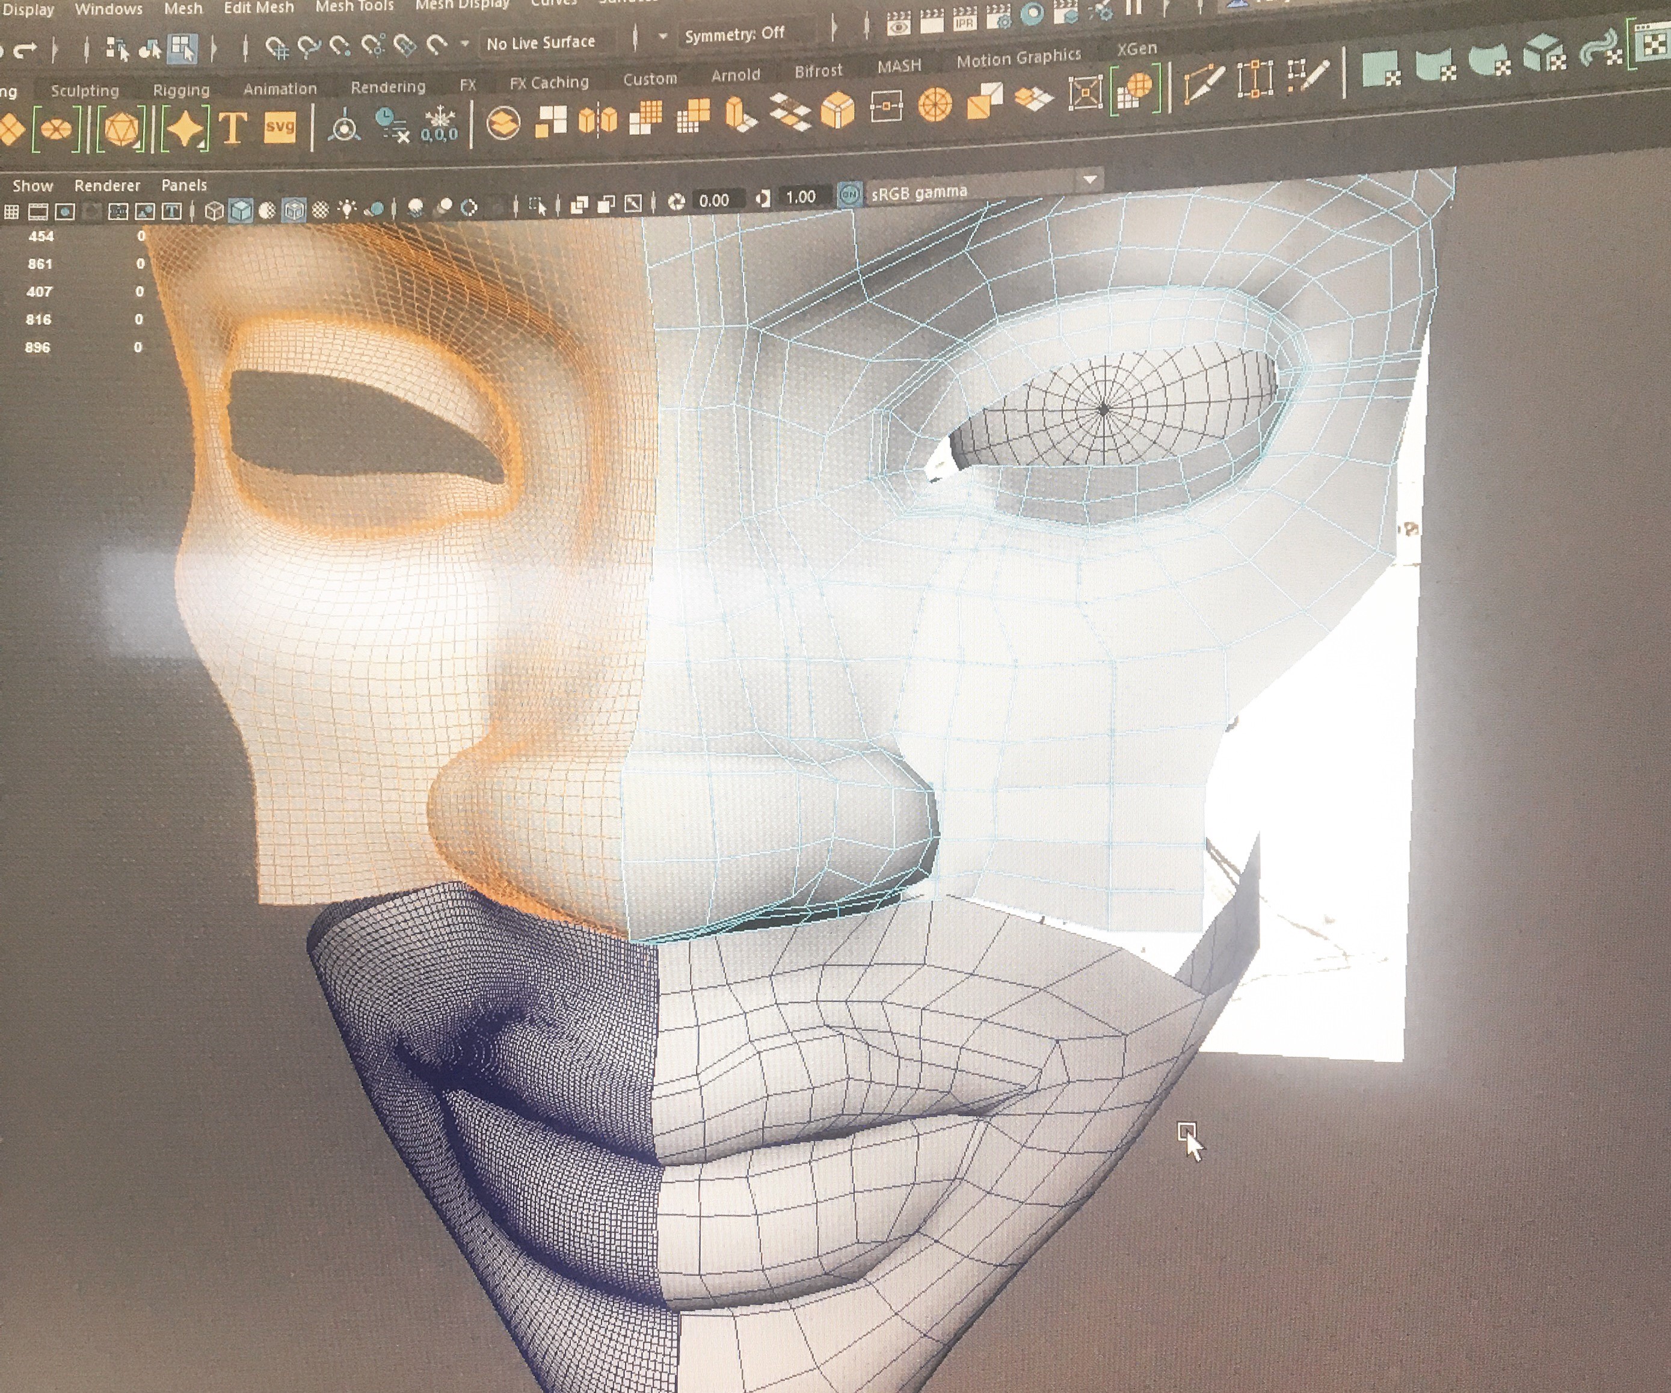The width and height of the screenshot is (1671, 1393).
Task: Switch to the Sculpting shelf tab
Action: (84, 91)
